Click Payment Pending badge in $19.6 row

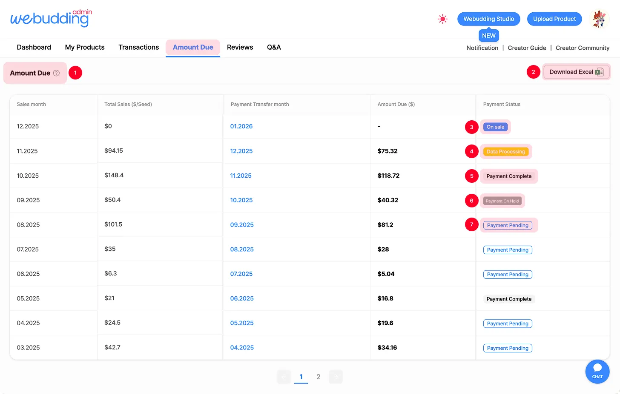(508, 323)
